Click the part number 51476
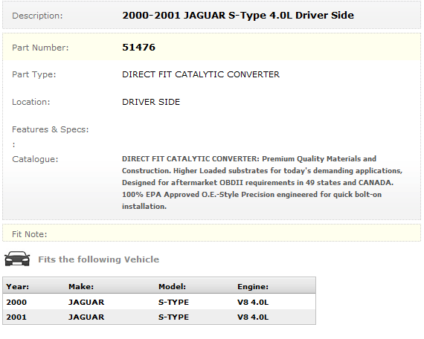The height and width of the screenshot is (339, 424). pyautogui.click(x=138, y=48)
